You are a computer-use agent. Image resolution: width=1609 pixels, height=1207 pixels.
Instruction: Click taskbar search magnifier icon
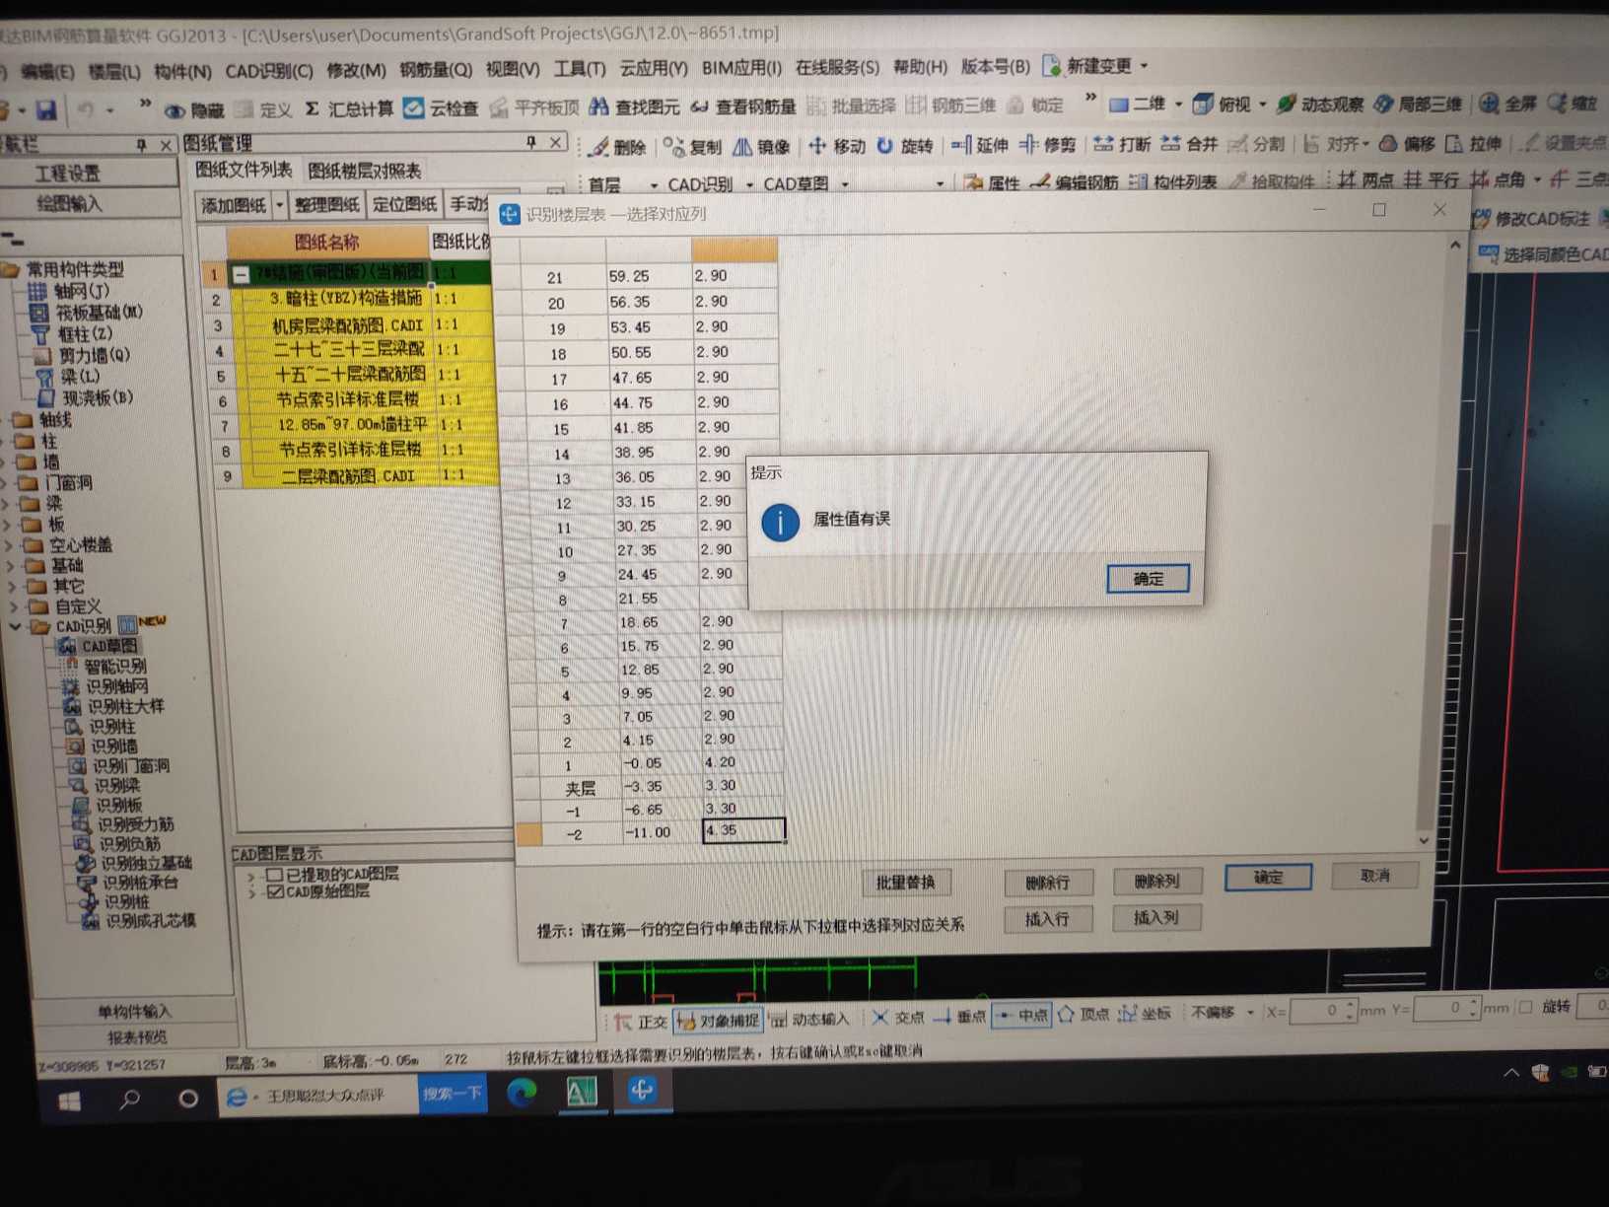[128, 1100]
